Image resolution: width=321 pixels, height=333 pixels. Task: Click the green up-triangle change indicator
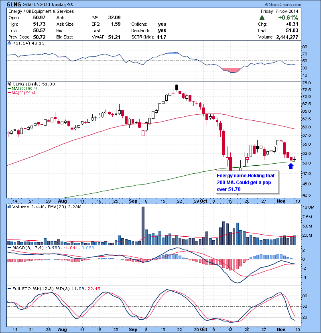(262, 18)
